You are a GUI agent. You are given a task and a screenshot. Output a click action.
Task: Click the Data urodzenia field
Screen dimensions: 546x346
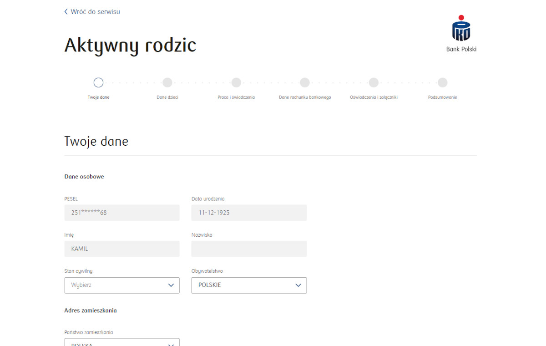(249, 213)
